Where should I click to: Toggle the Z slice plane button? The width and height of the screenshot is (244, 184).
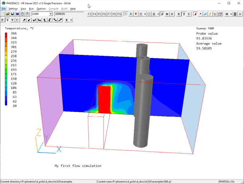[189, 14]
